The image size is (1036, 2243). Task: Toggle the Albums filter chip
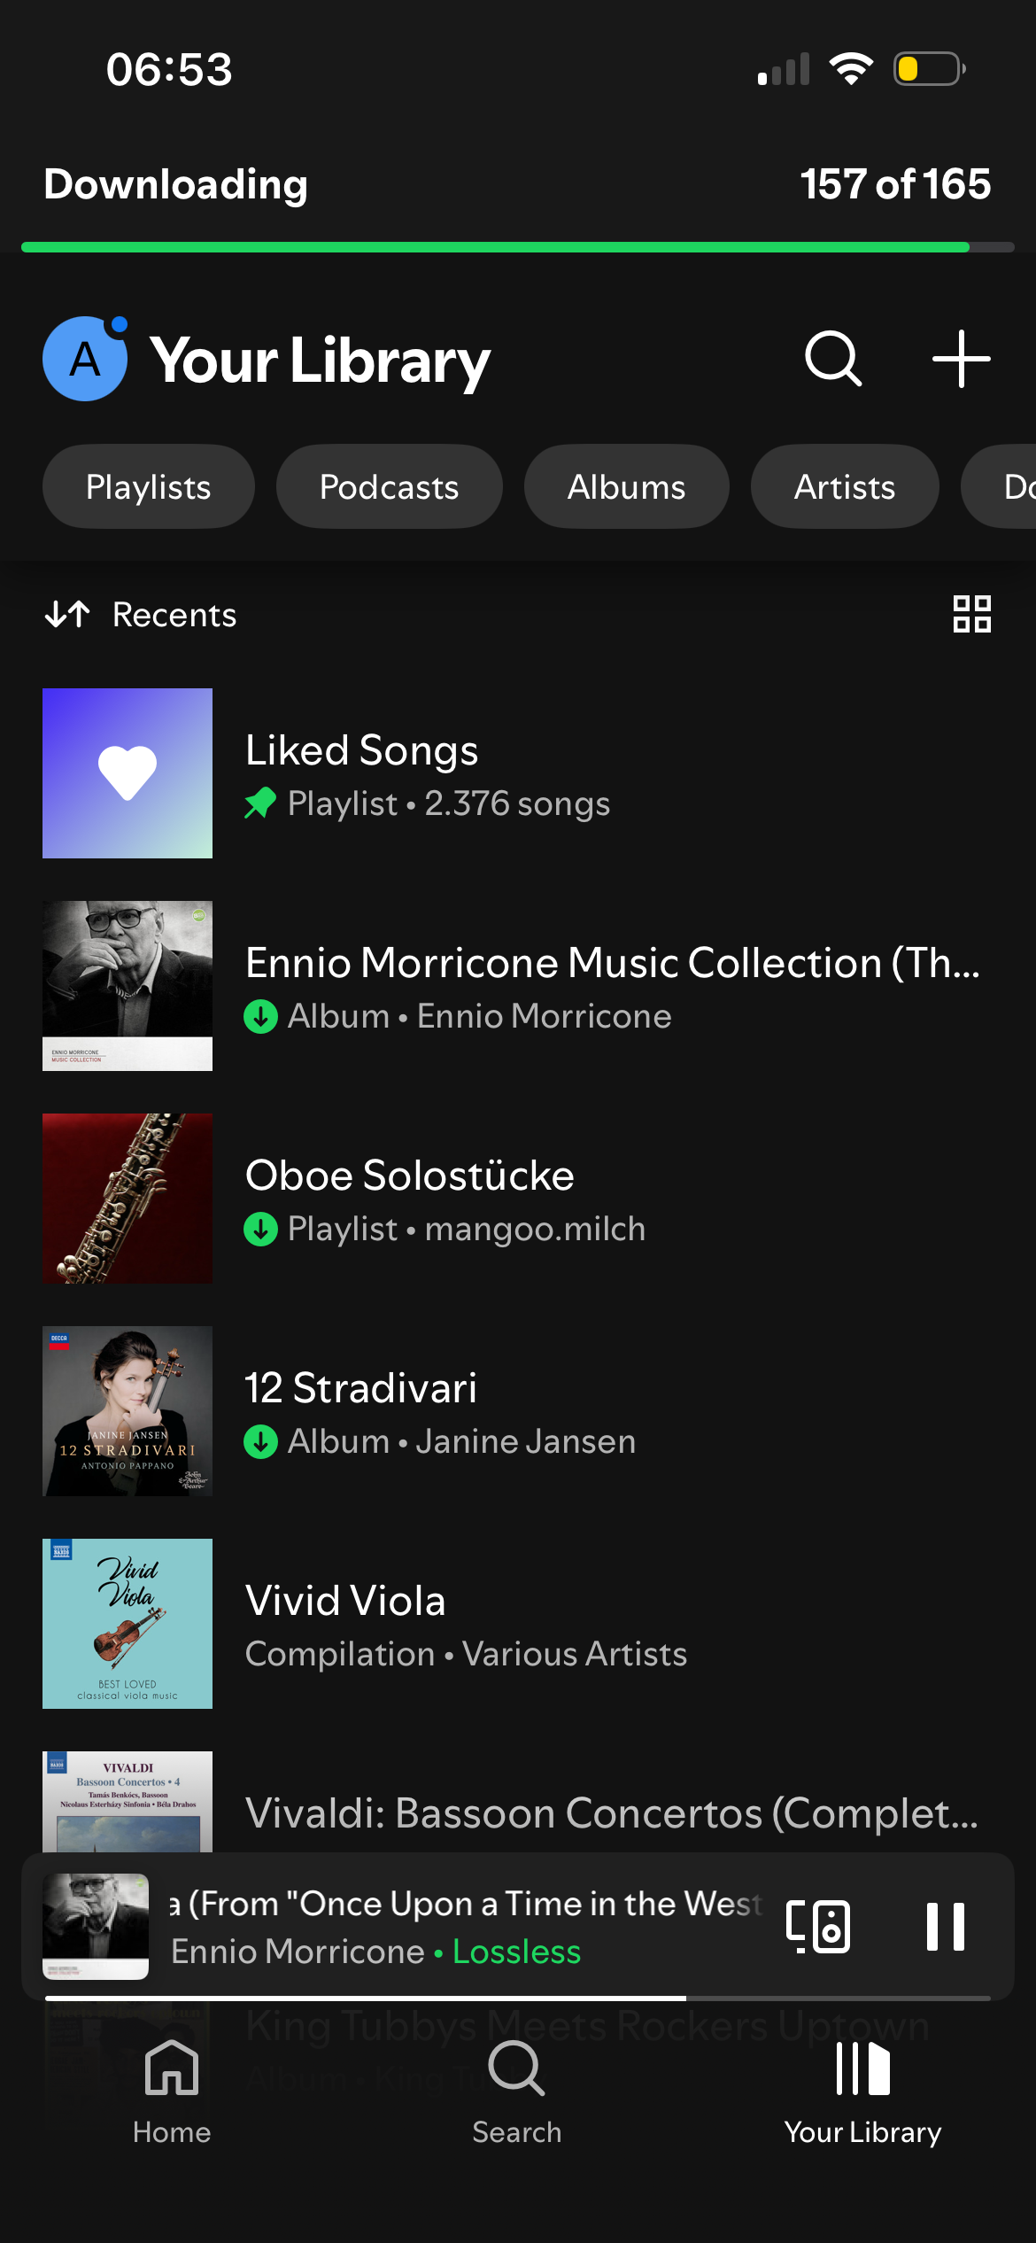click(627, 487)
